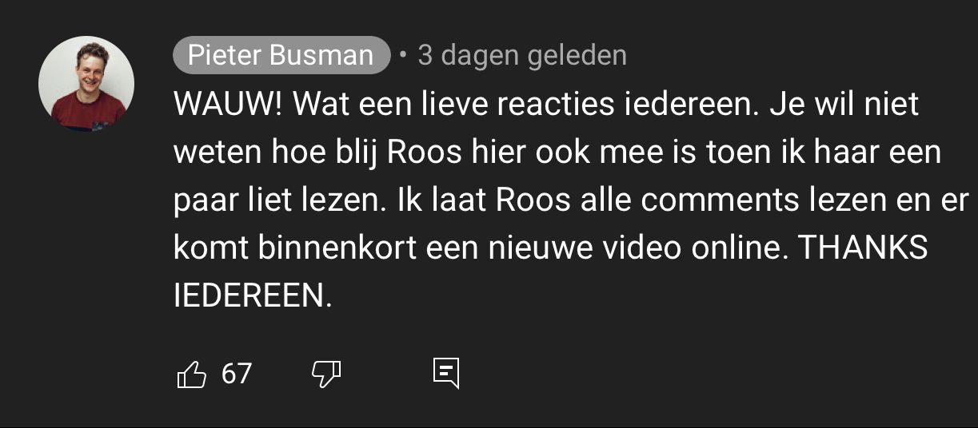Dislike the comment with the thumbs-down icon

325,373
